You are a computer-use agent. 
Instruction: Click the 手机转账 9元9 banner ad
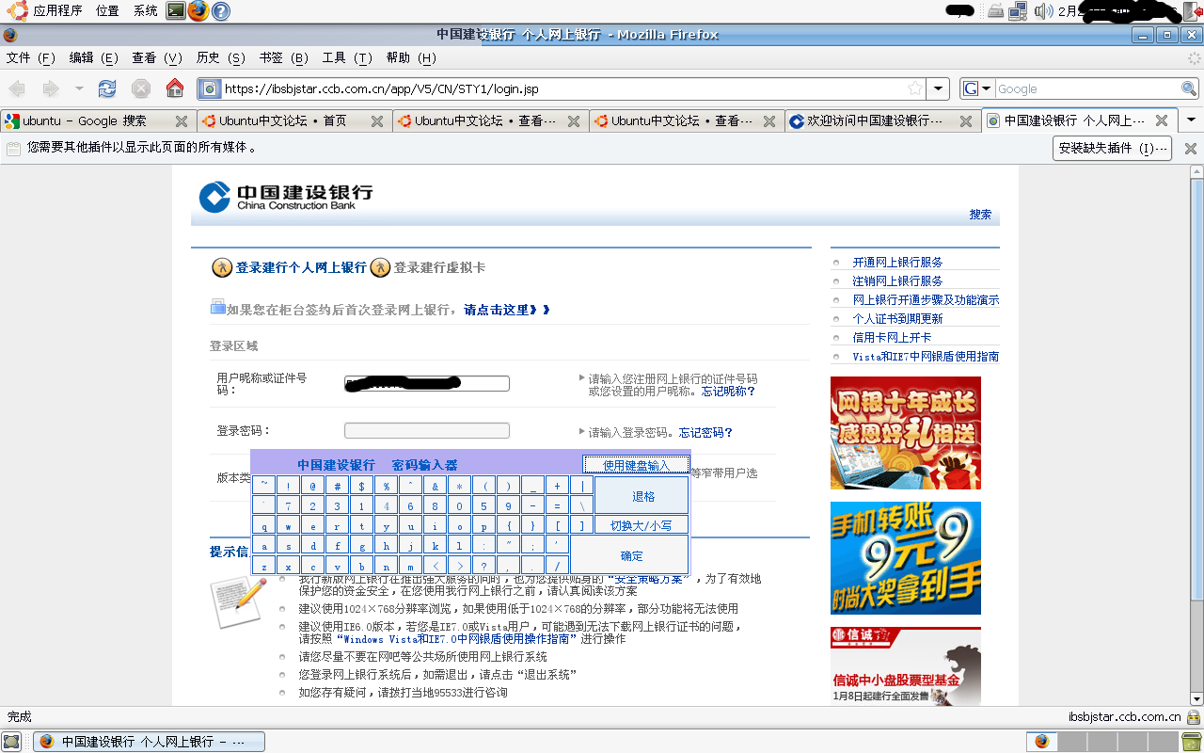point(906,558)
